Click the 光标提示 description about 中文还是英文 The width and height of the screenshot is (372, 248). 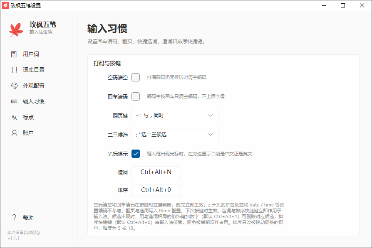click(x=199, y=154)
